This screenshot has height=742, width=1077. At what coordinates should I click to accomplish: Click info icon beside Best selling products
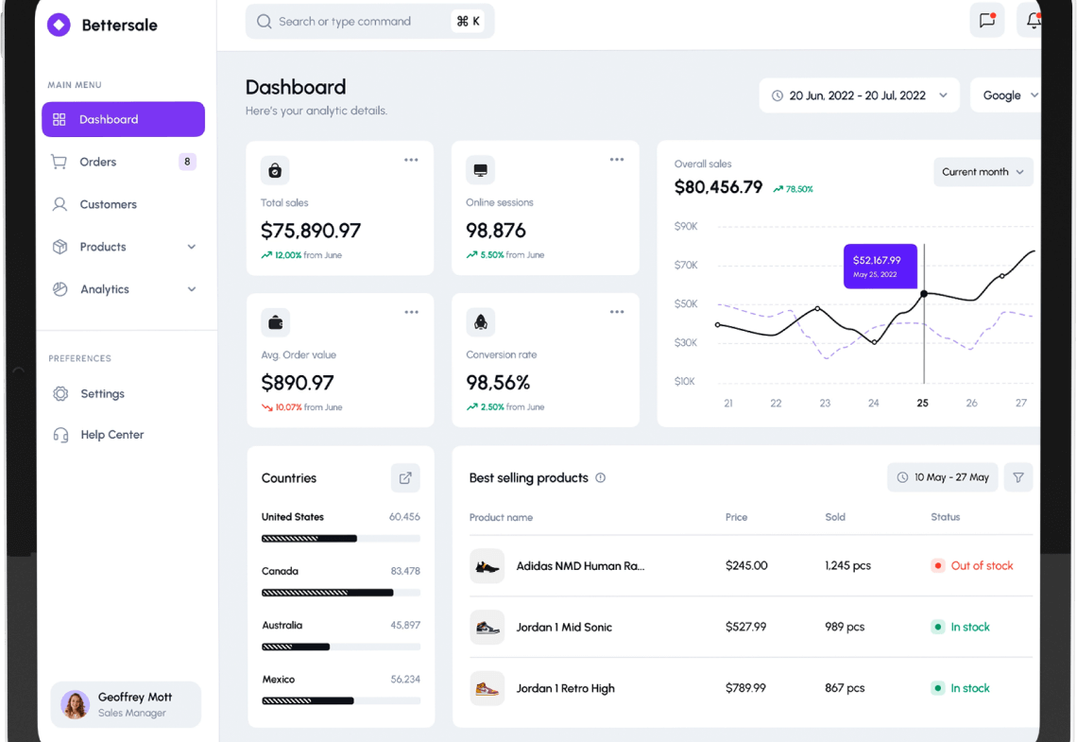pyautogui.click(x=600, y=478)
